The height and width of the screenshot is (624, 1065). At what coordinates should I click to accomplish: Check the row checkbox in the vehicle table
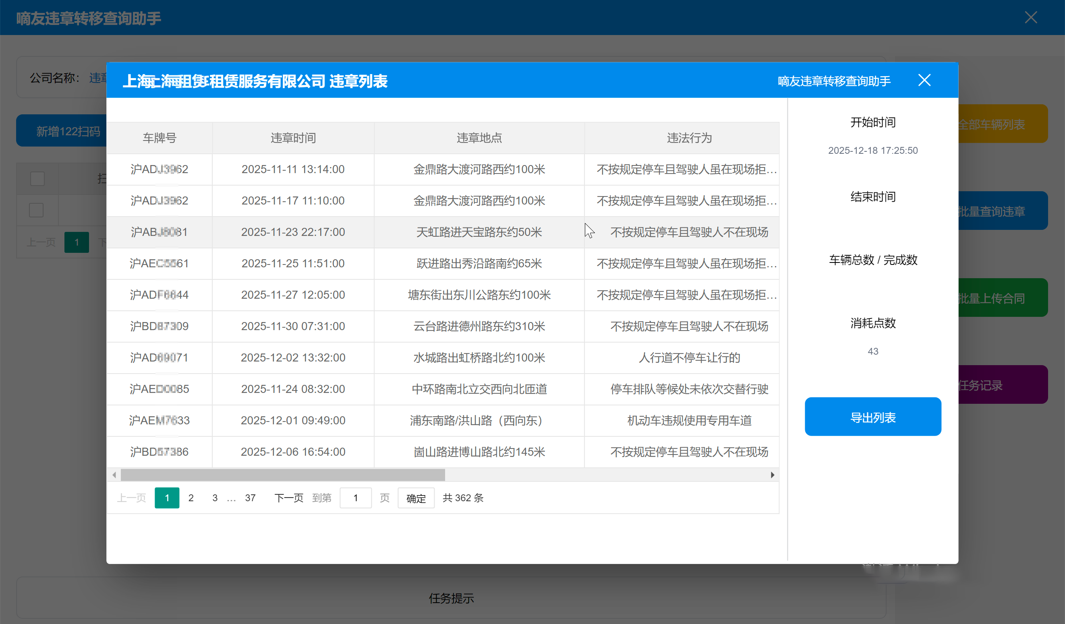(37, 210)
